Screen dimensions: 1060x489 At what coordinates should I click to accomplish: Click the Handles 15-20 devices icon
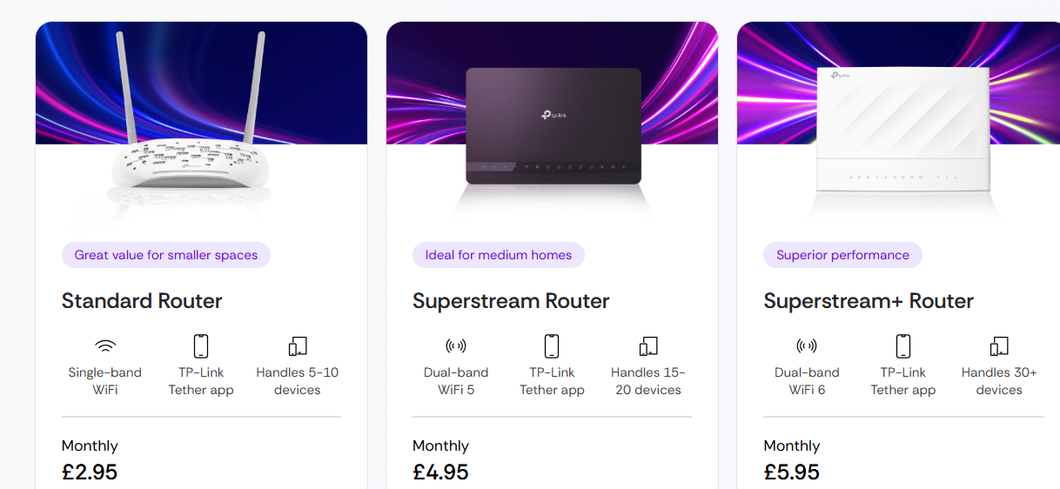[648, 346]
